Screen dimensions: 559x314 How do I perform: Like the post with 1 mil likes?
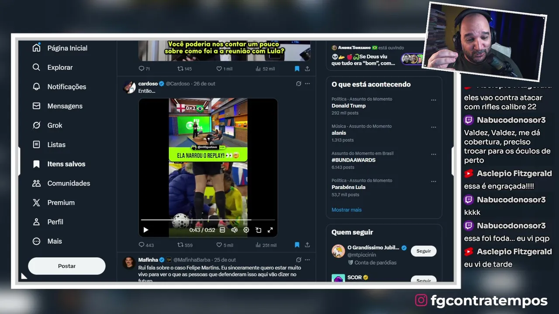coord(224,69)
